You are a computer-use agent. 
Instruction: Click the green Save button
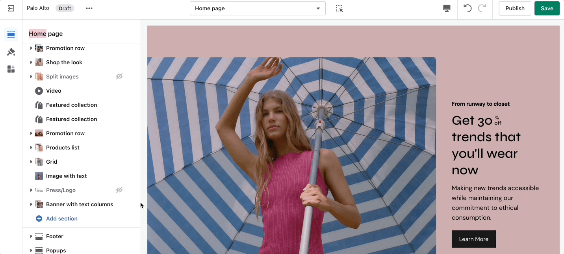point(547,8)
